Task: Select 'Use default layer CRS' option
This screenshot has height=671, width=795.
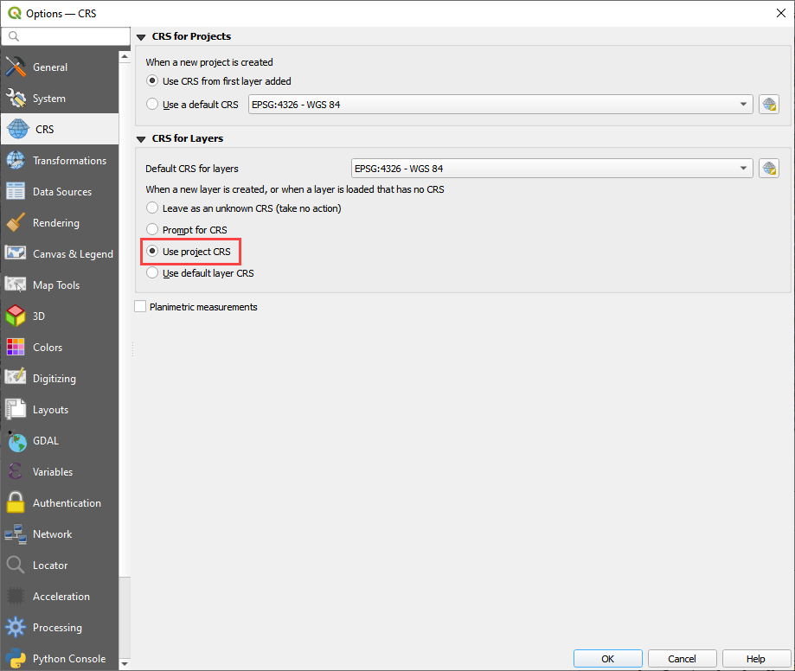Action: (153, 273)
